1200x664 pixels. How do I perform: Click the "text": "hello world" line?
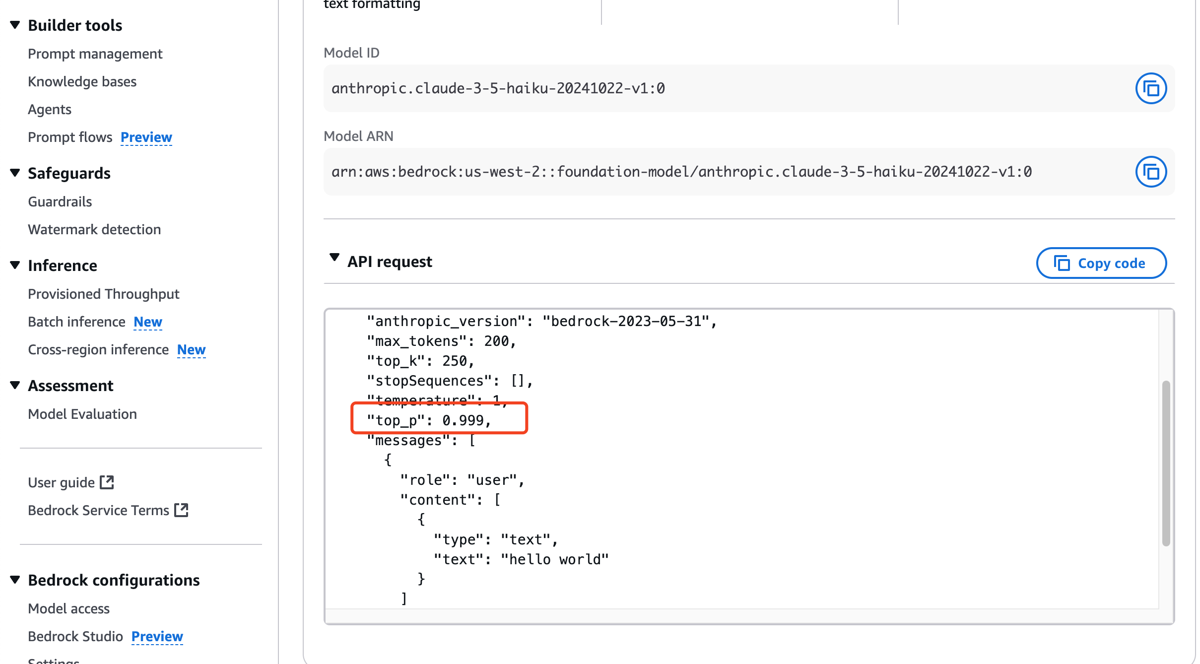pos(521,559)
